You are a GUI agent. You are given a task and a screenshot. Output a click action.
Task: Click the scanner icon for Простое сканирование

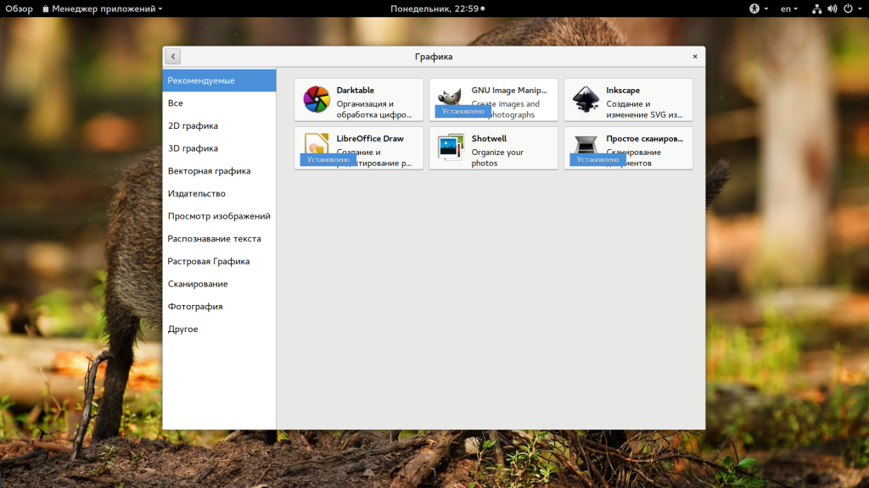point(586,144)
